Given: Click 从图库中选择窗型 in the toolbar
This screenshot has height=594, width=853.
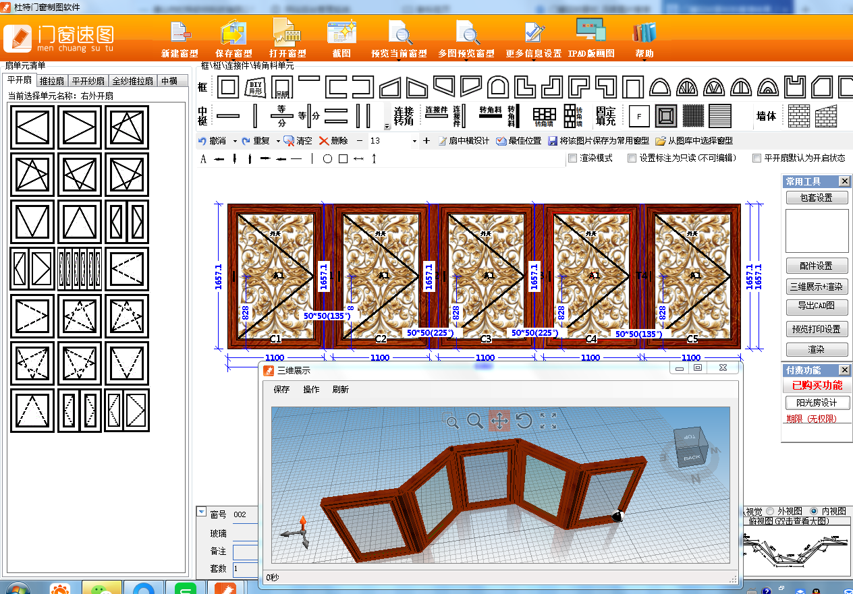Looking at the screenshot, I should tap(694, 141).
